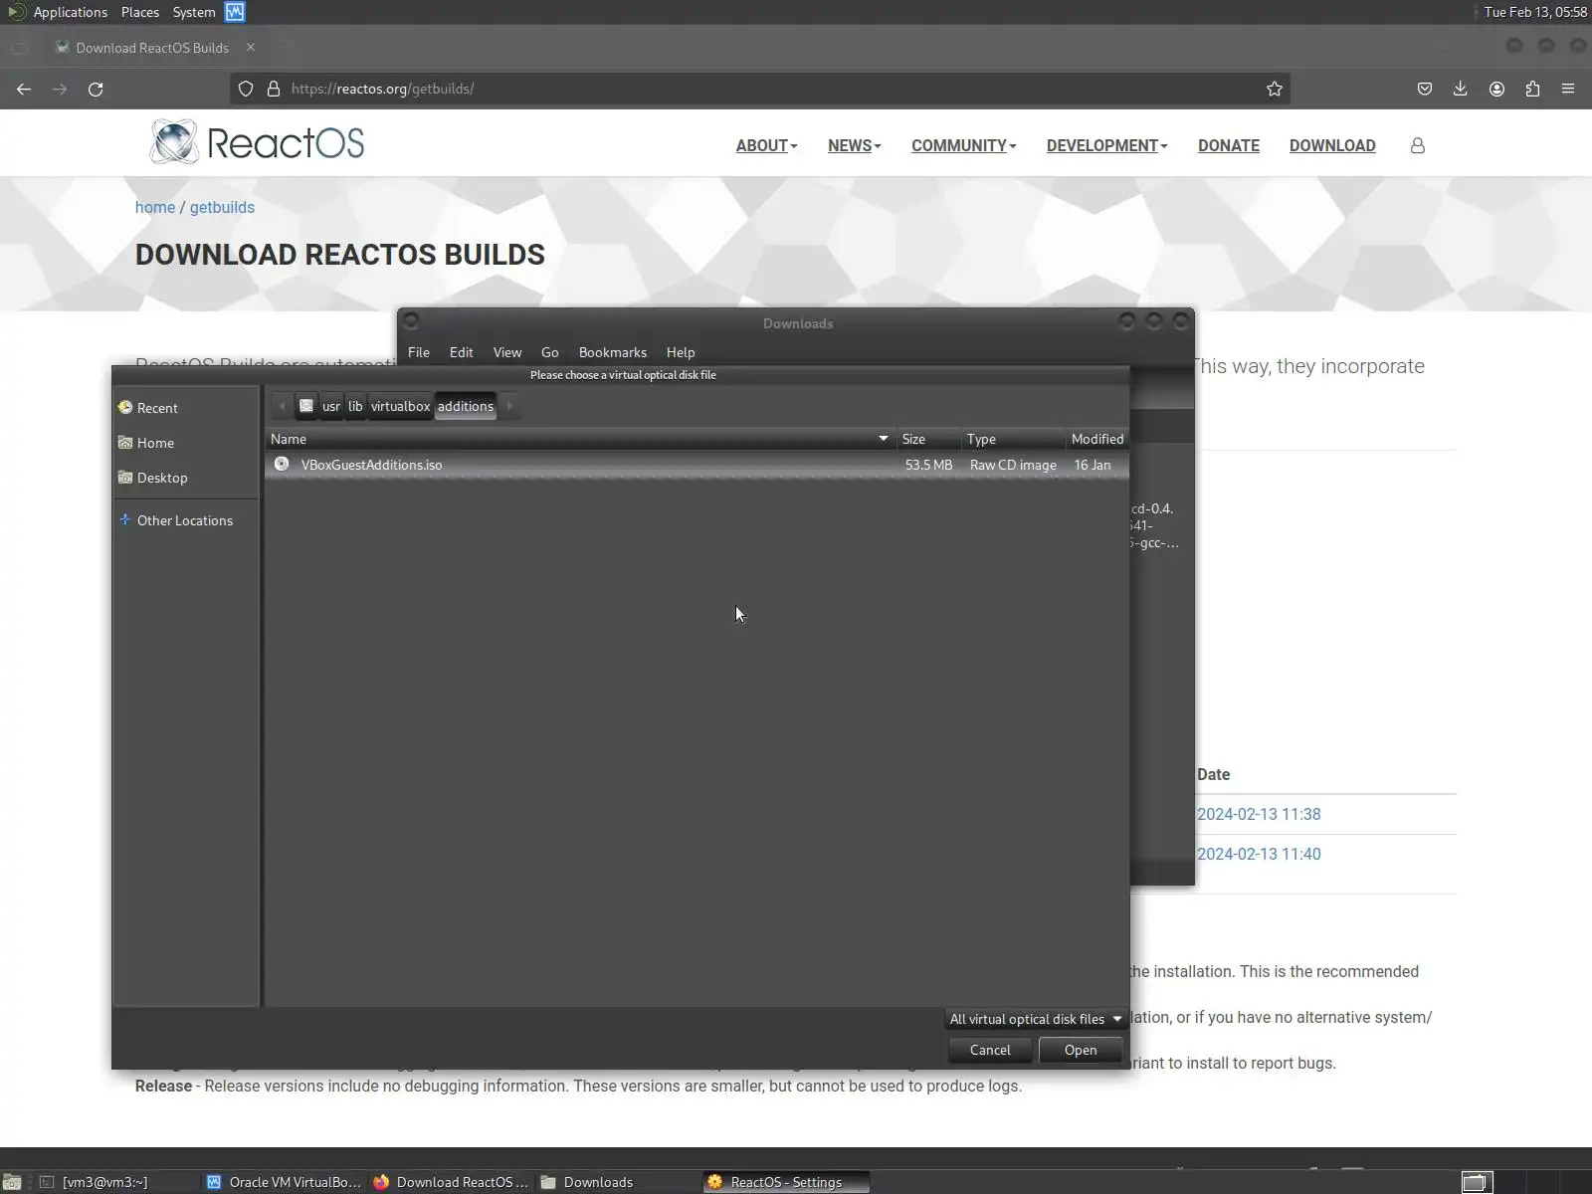The image size is (1592, 1194).
Task: Click the show desktop icon in bottom panel
Action: point(12,1182)
